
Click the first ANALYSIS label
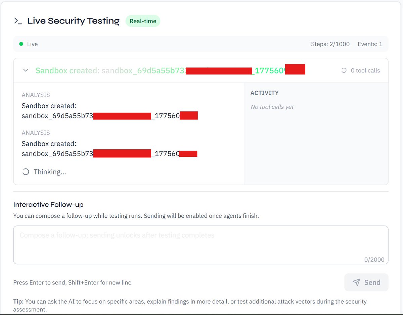click(x=36, y=95)
